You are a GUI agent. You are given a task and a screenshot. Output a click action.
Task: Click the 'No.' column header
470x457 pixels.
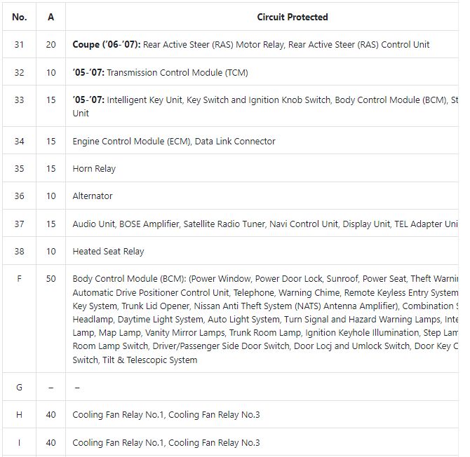(x=20, y=17)
